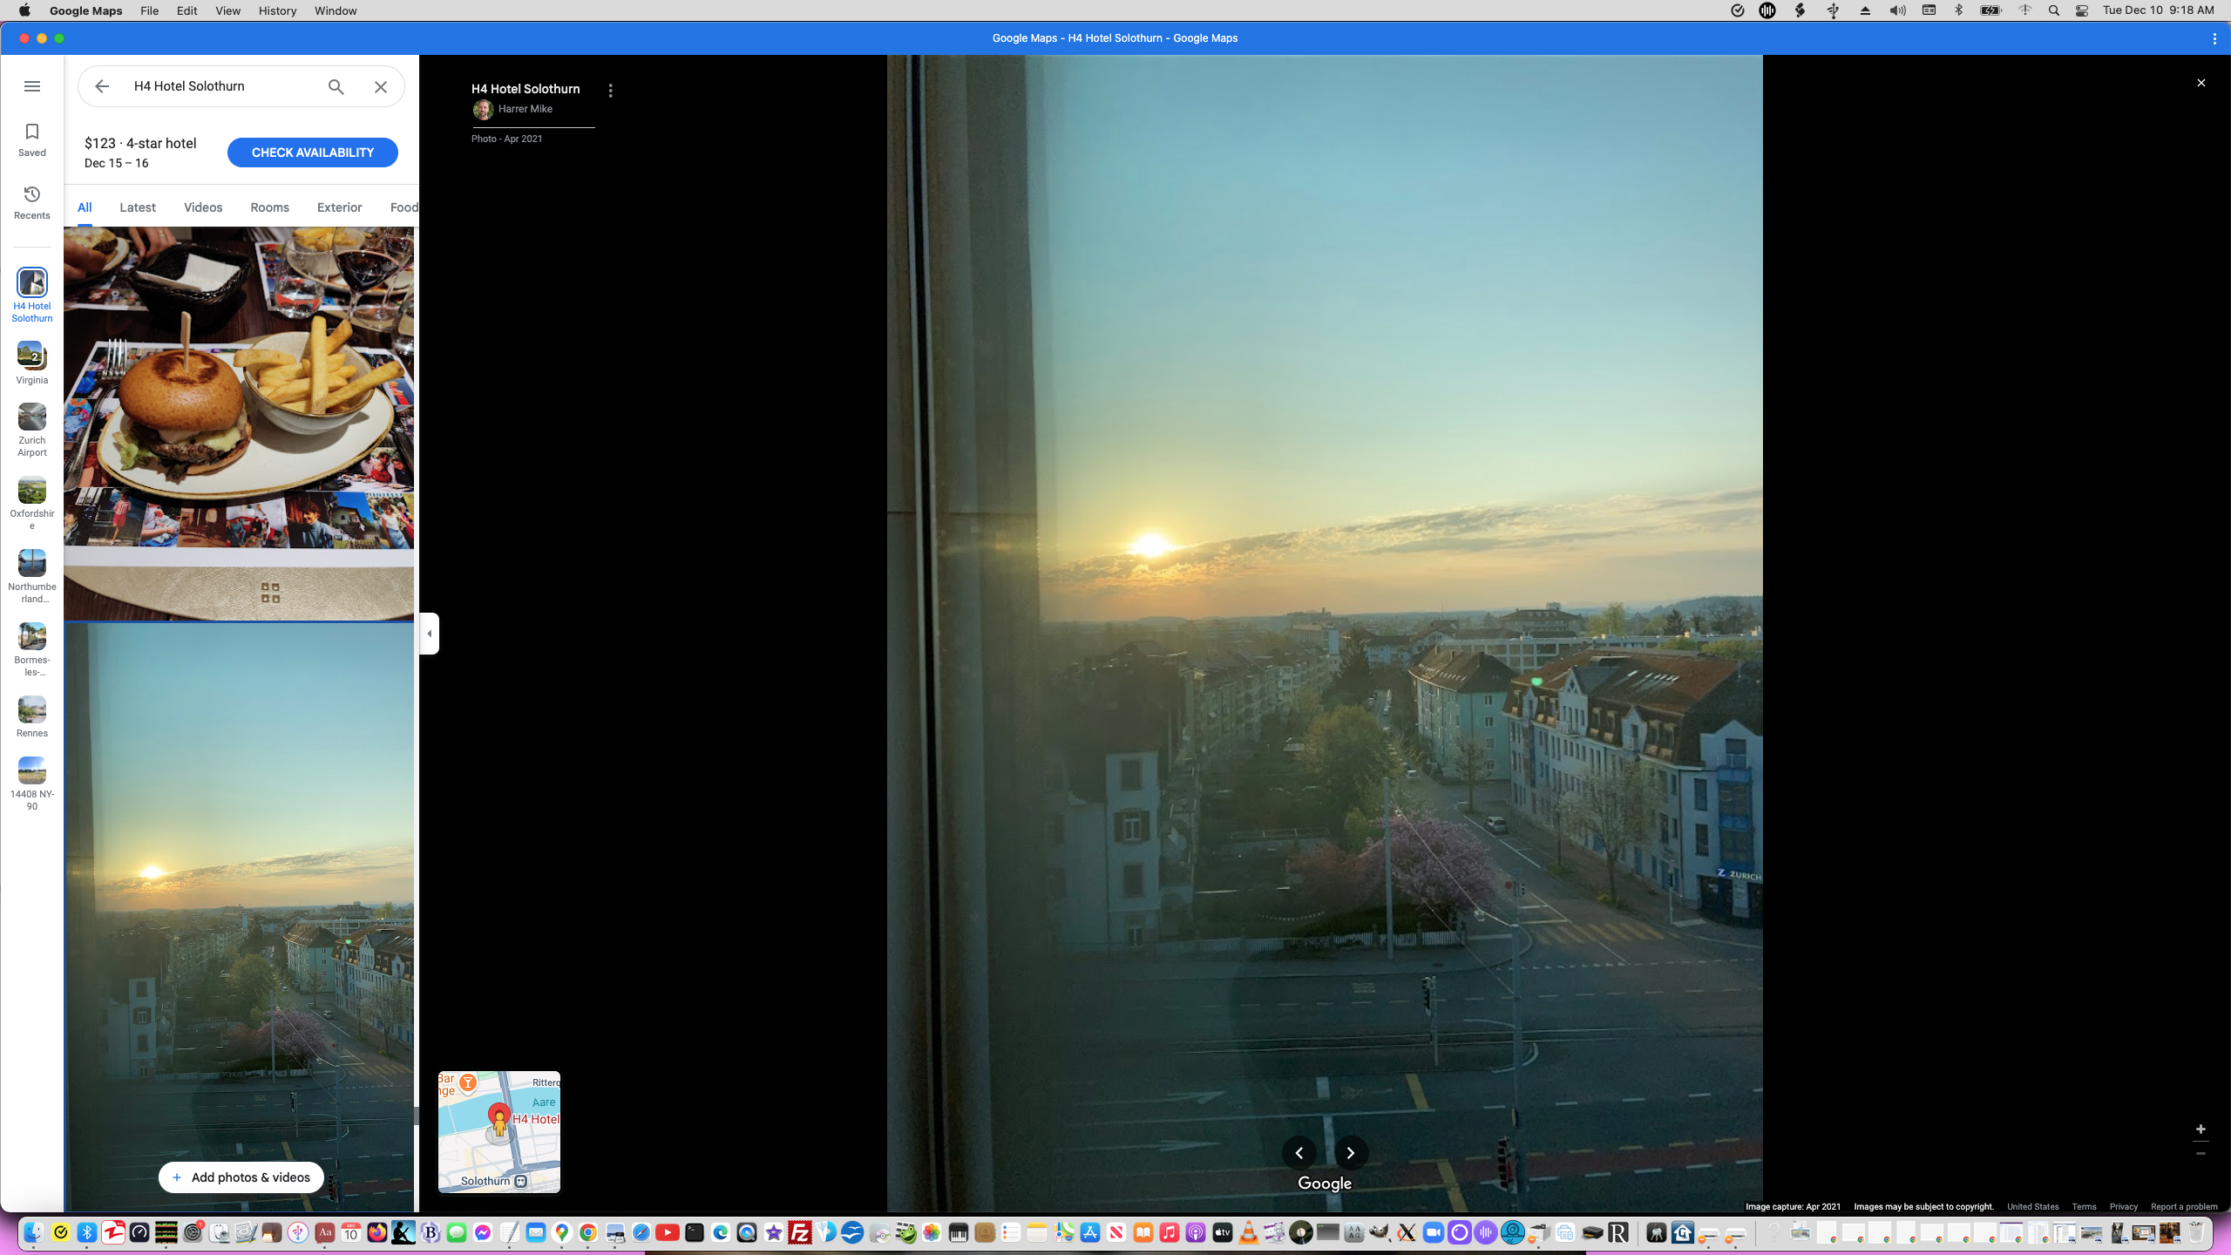Clear the search with X icon
The width and height of the screenshot is (2231, 1255).
coord(381,86)
